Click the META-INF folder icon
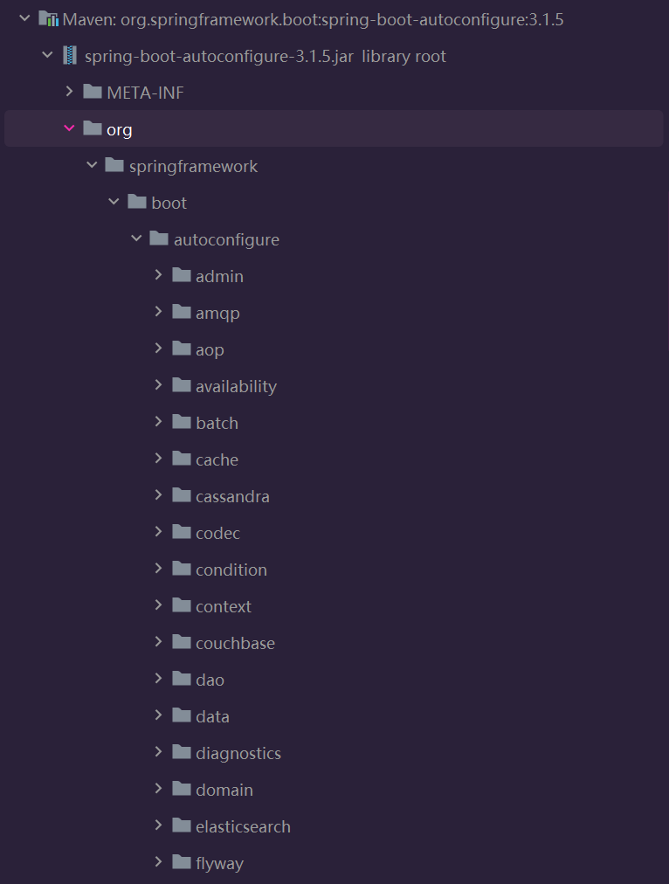Screen dimensions: 669x884 (93, 92)
